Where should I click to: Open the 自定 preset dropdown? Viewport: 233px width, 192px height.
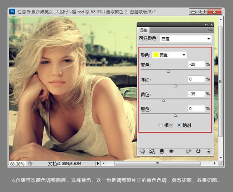tap(186, 39)
